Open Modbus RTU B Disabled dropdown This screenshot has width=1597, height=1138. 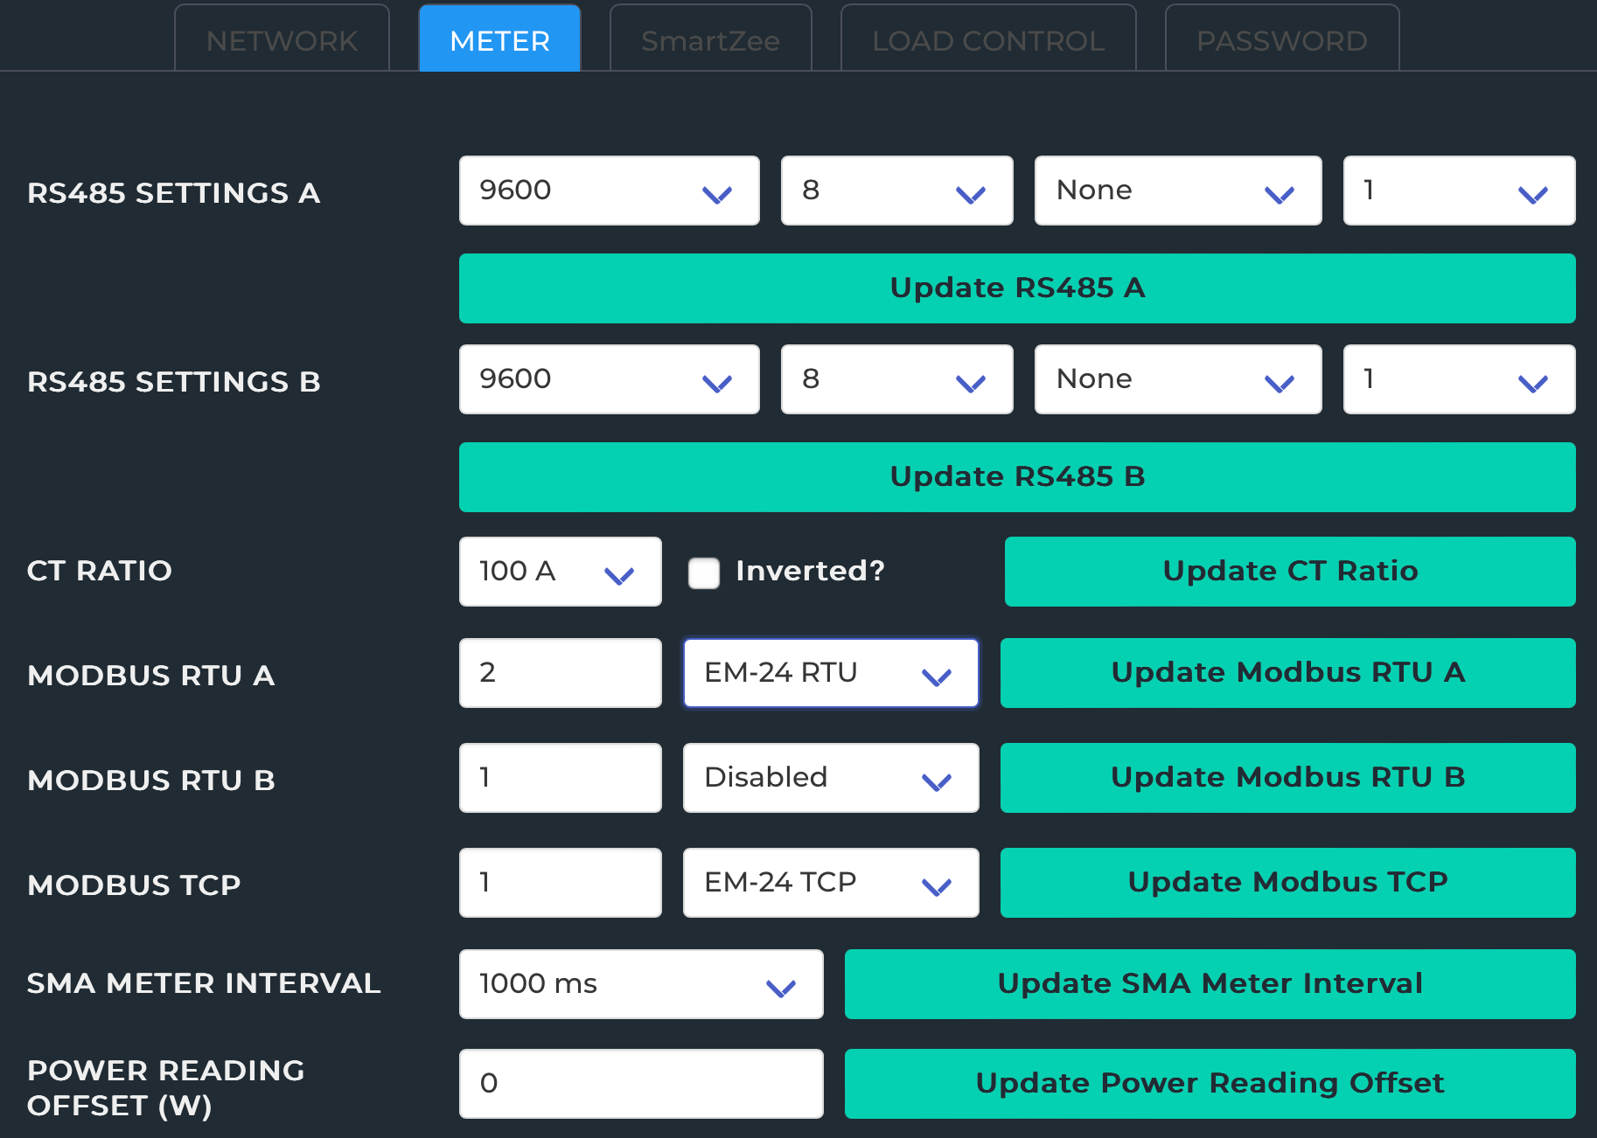[x=830, y=778]
